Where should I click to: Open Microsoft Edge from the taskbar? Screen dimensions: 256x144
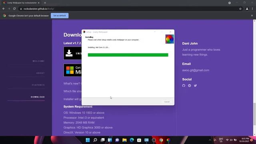coord(132,140)
